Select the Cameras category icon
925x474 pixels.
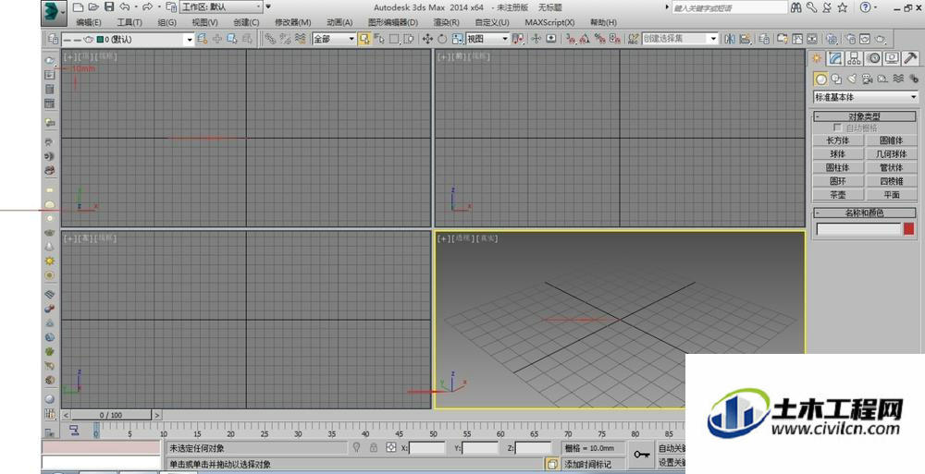[868, 79]
